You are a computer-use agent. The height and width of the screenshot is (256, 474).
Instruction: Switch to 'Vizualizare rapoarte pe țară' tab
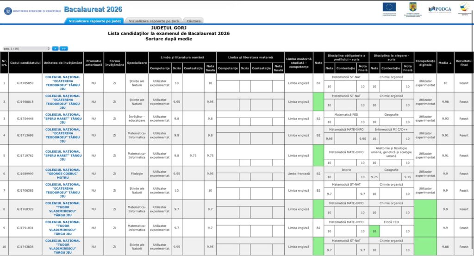pos(154,21)
